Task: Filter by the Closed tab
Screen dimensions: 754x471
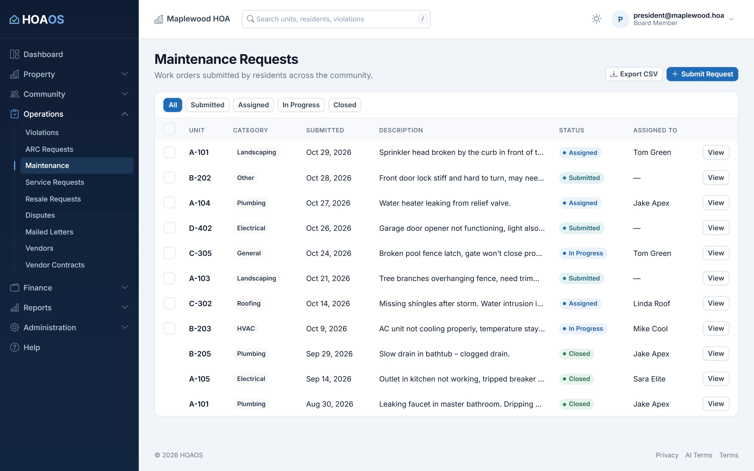Action: [345, 105]
